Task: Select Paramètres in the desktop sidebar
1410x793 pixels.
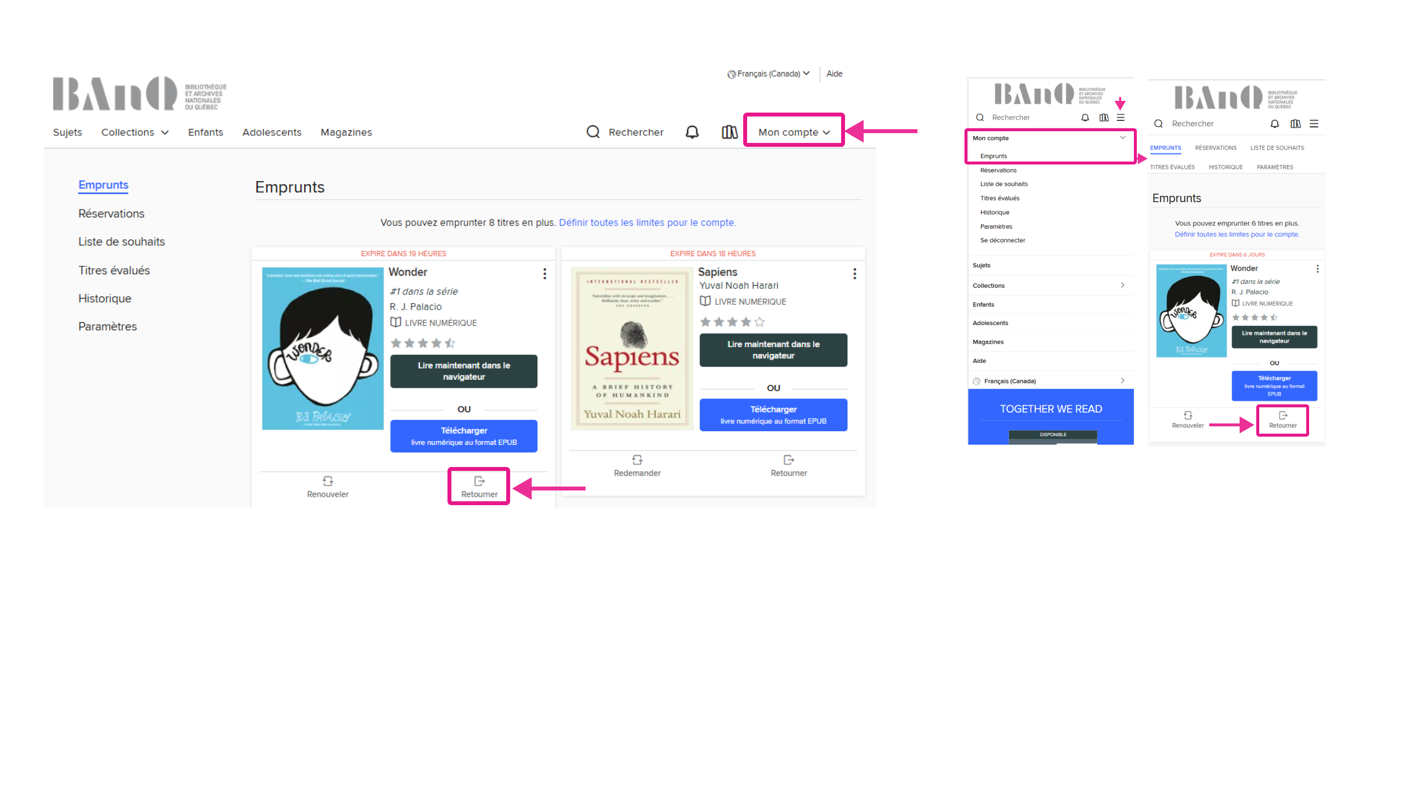Action: point(107,326)
